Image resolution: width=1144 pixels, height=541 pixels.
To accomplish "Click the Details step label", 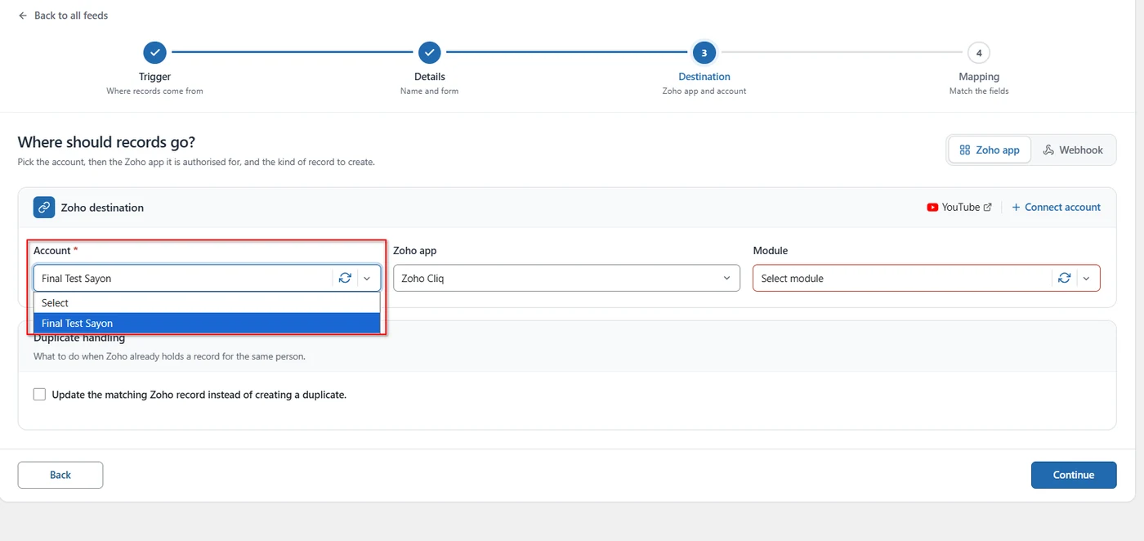I will click(x=430, y=77).
